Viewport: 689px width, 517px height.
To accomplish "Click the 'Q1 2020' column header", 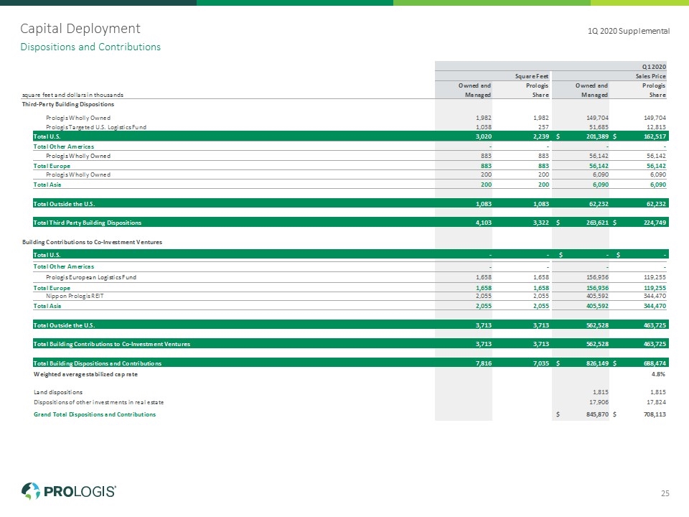I will point(654,67).
